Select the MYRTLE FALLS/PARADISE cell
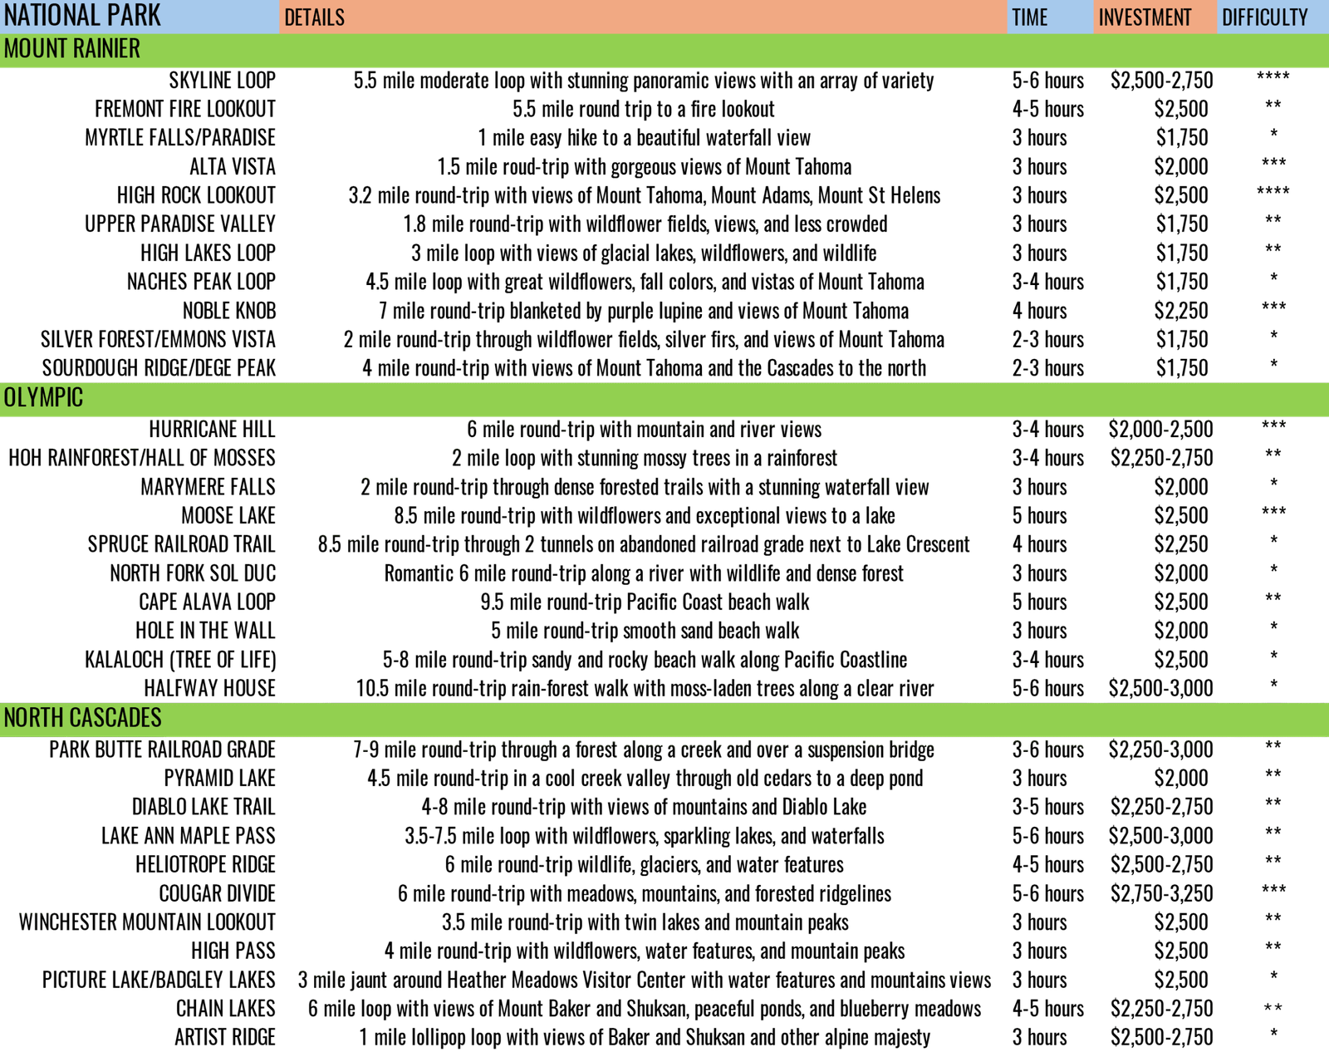The height and width of the screenshot is (1052, 1329). (180, 138)
